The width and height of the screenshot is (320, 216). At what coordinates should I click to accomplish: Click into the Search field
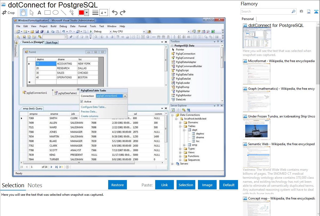pos(266,11)
